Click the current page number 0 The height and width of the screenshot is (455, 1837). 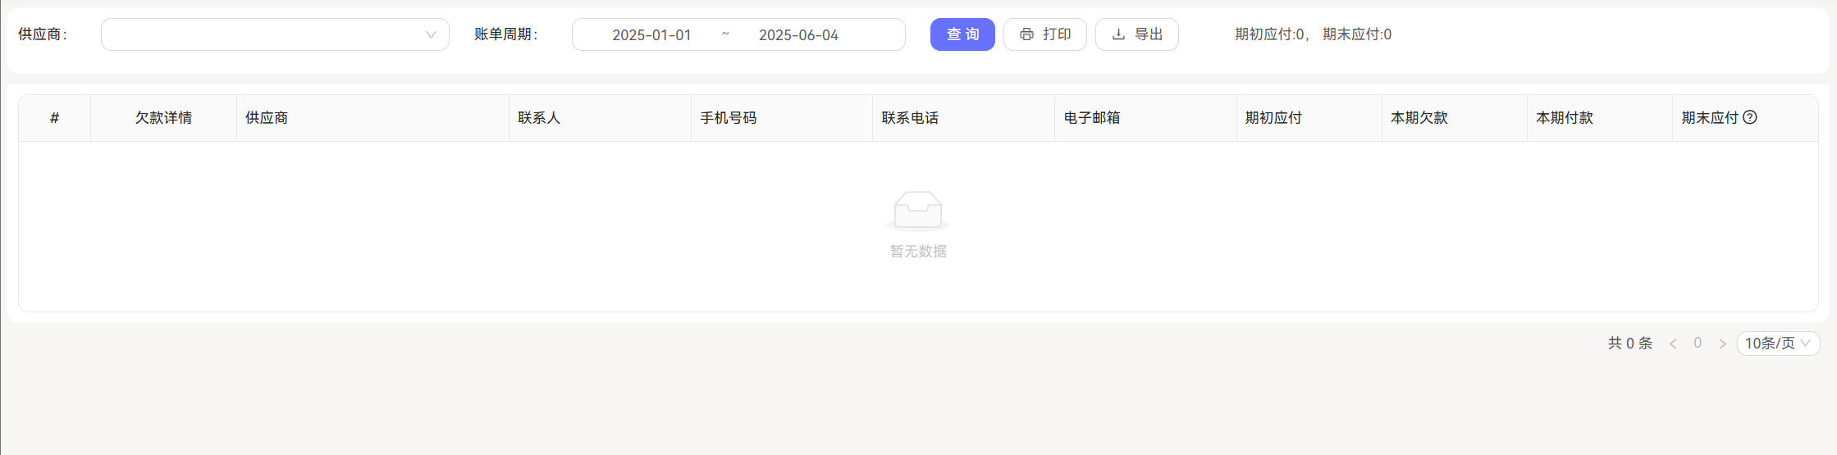pyautogui.click(x=1698, y=344)
